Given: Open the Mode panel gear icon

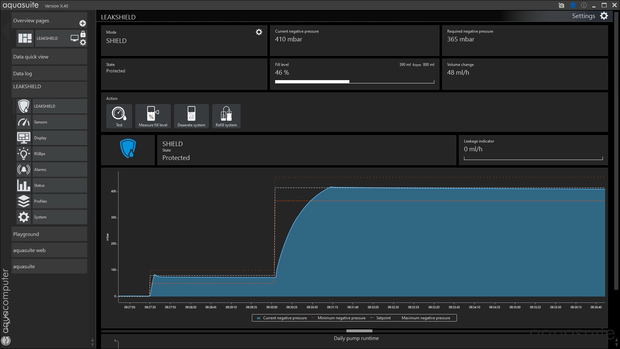Looking at the screenshot, I should (259, 32).
